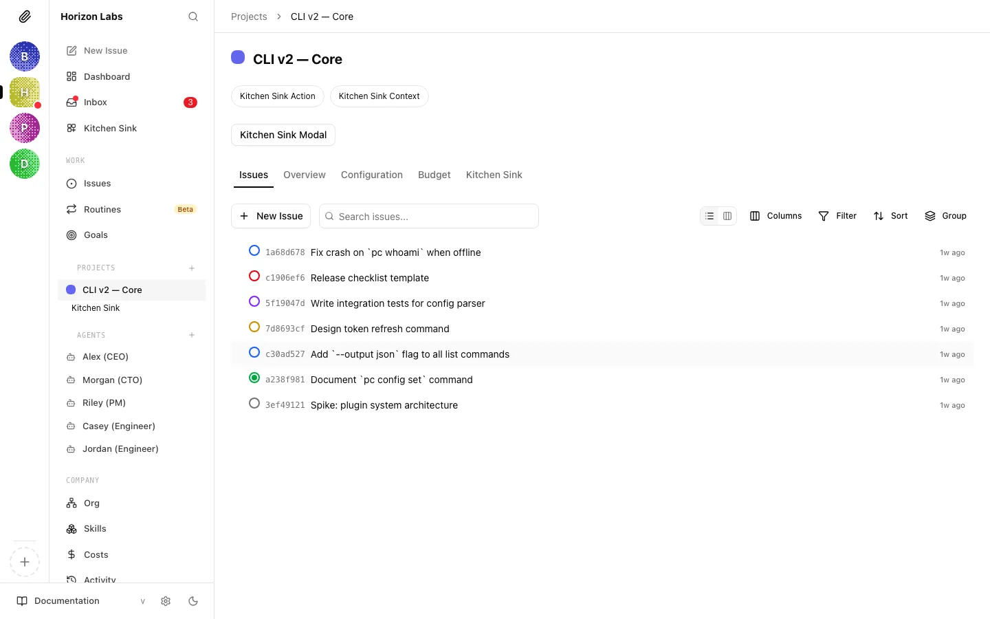Select the Issues tab
Image resolution: width=990 pixels, height=619 pixels.
pyautogui.click(x=254, y=175)
